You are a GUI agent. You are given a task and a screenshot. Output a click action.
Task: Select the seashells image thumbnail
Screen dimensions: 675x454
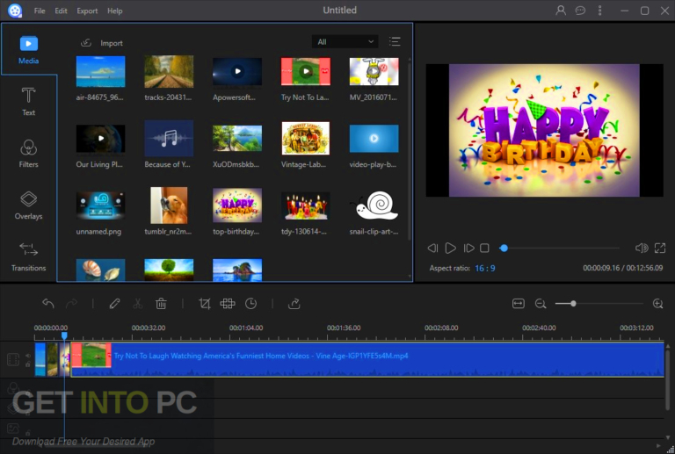(x=100, y=270)
